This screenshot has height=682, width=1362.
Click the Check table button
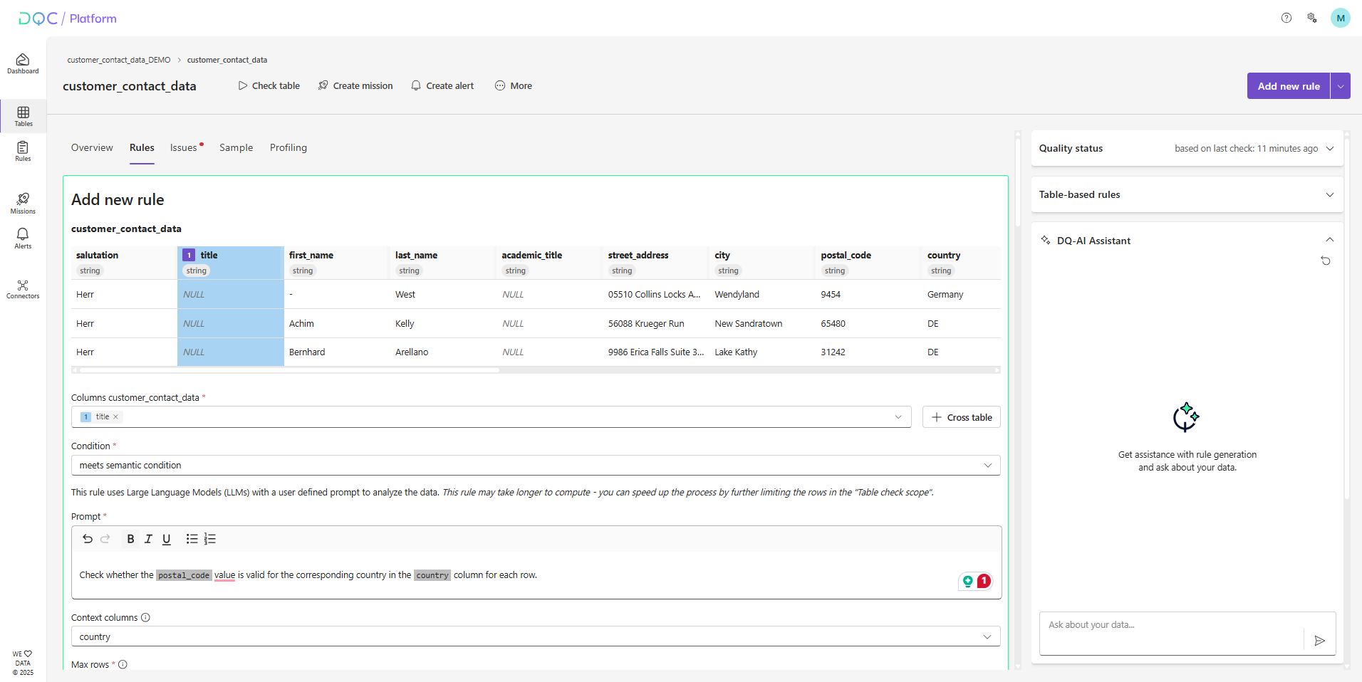(x=269, y=86)
